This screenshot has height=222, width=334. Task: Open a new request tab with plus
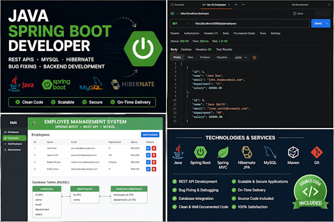tap(236, 5)
